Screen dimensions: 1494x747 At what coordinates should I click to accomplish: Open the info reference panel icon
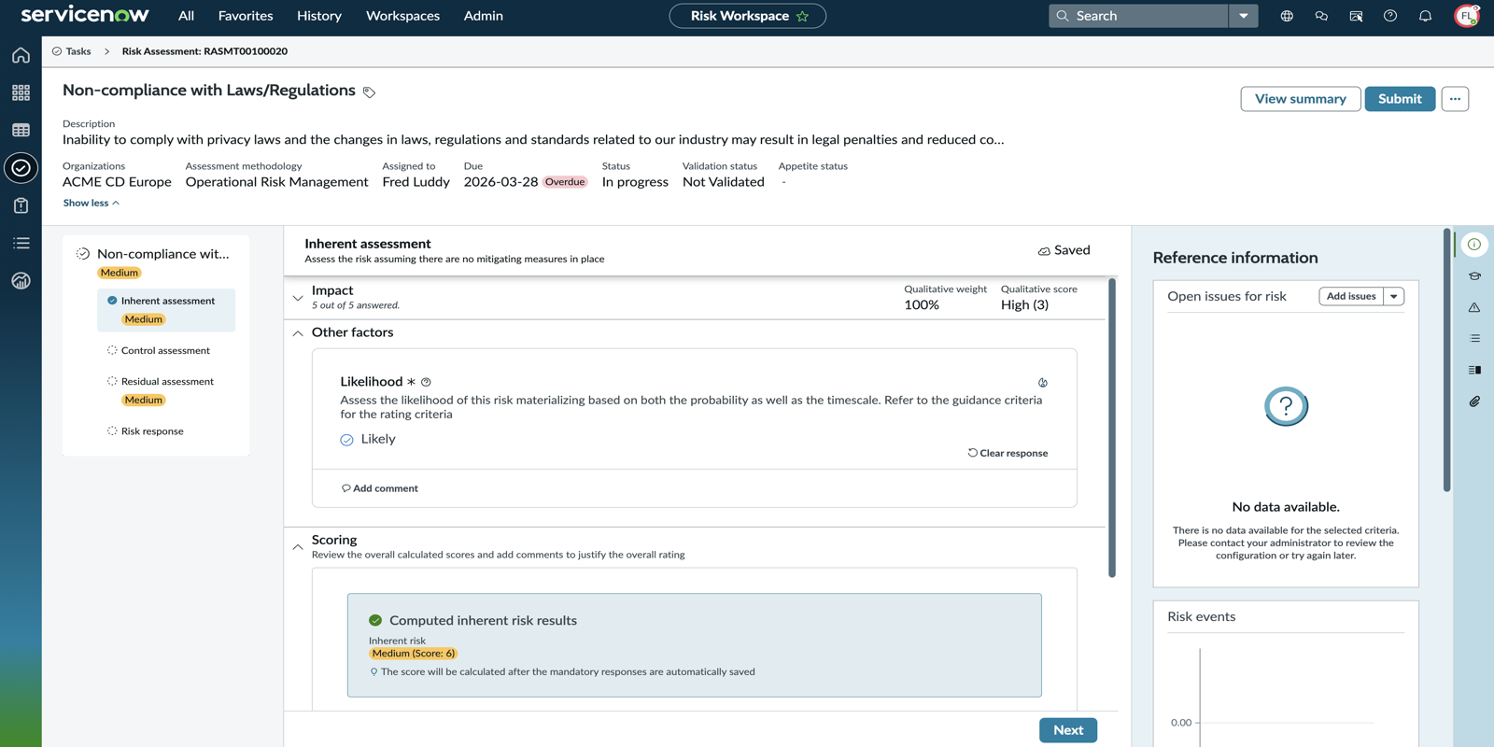(x=1474, y=245)
